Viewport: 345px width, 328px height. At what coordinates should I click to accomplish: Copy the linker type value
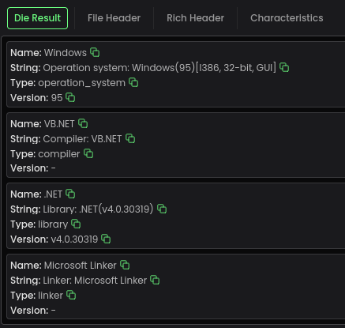pos(71,295)
